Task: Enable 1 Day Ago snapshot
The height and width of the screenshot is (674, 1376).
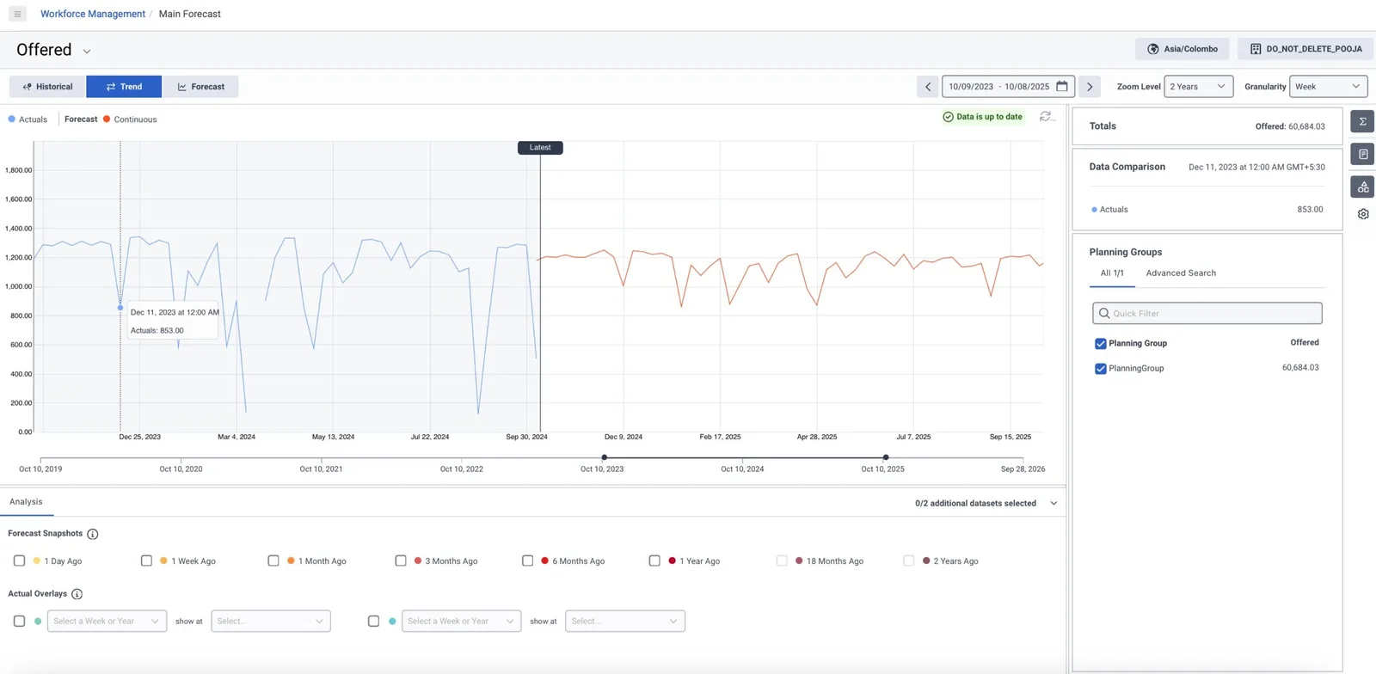Action: click(x=19, y=561)
